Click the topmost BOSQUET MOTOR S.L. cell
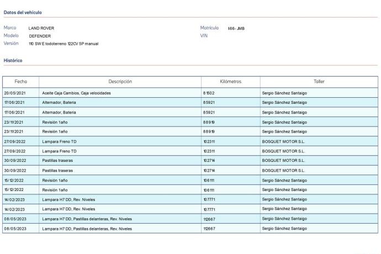 coord(283,141)
